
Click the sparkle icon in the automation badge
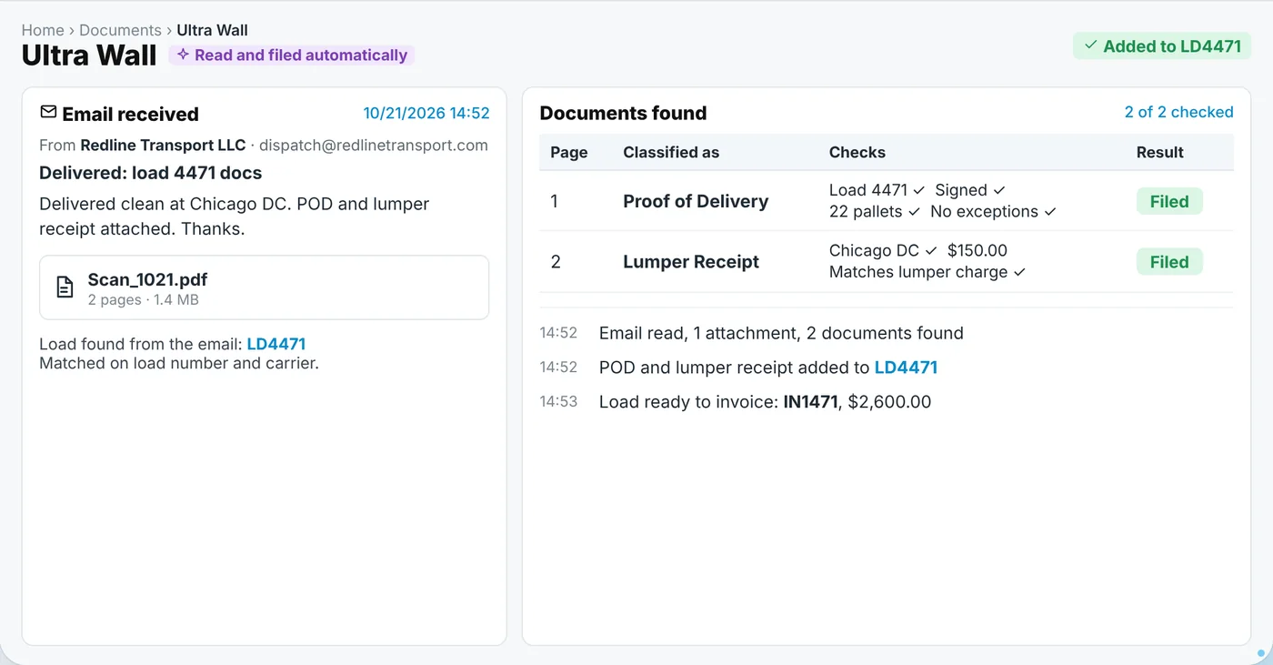click(183, 55)
